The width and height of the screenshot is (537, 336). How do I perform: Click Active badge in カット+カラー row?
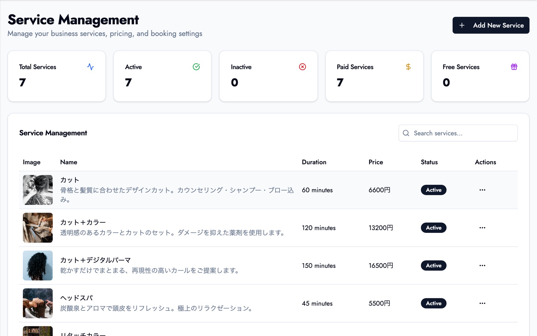click(x=434, y=228)
